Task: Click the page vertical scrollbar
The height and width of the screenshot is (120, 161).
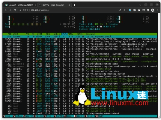Action: pos(159,65)
